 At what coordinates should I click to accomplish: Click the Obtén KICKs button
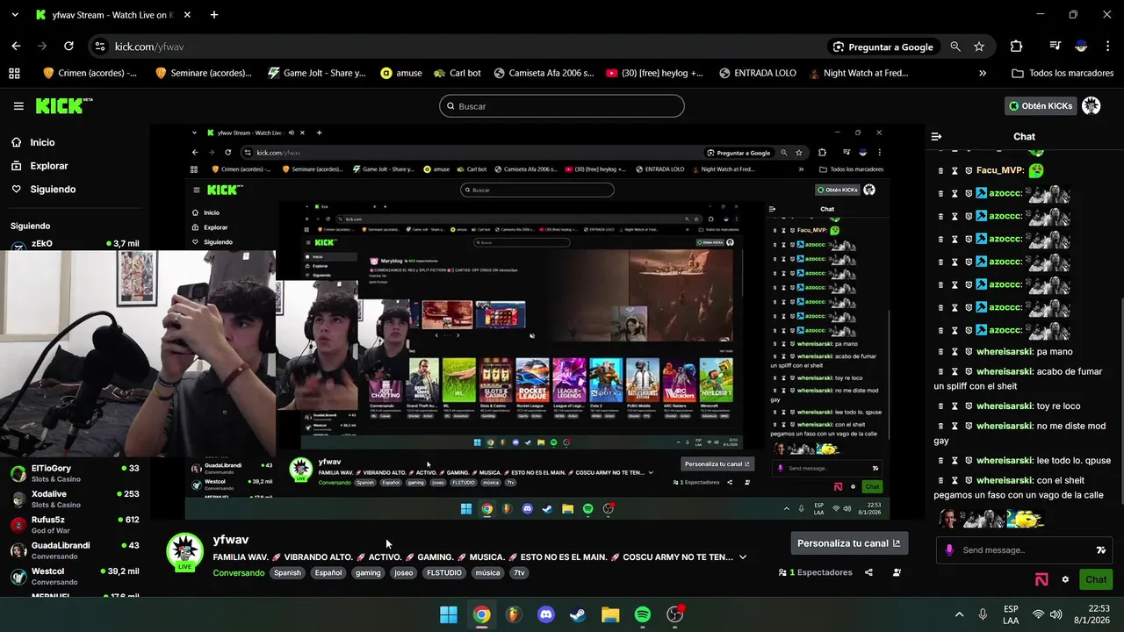pyautogui.click(x=1041, y=106)
